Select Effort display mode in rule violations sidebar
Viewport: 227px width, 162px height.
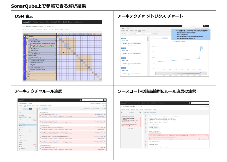[30, 118]
